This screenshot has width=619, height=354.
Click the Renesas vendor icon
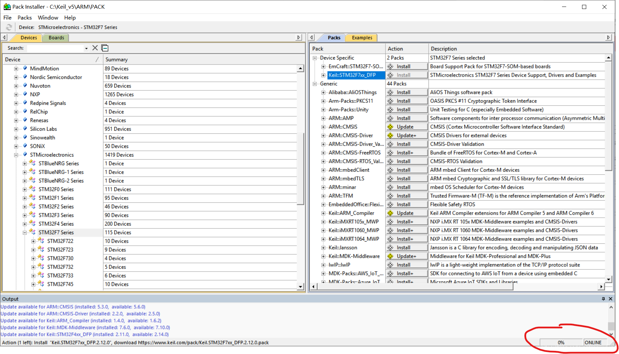(25, 120)
